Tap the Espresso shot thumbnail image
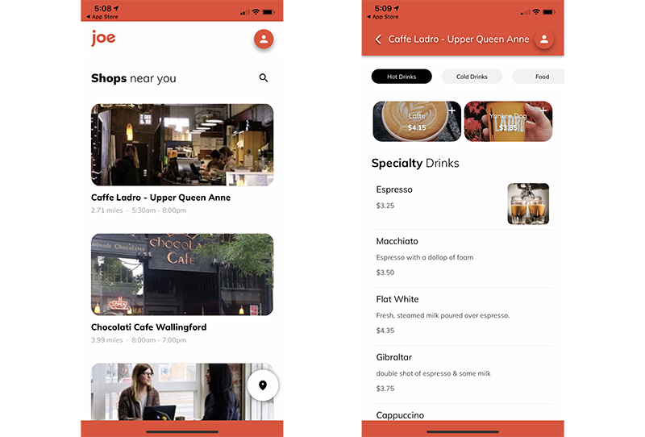This screenshot has width=645, height=437. [528, 204]
